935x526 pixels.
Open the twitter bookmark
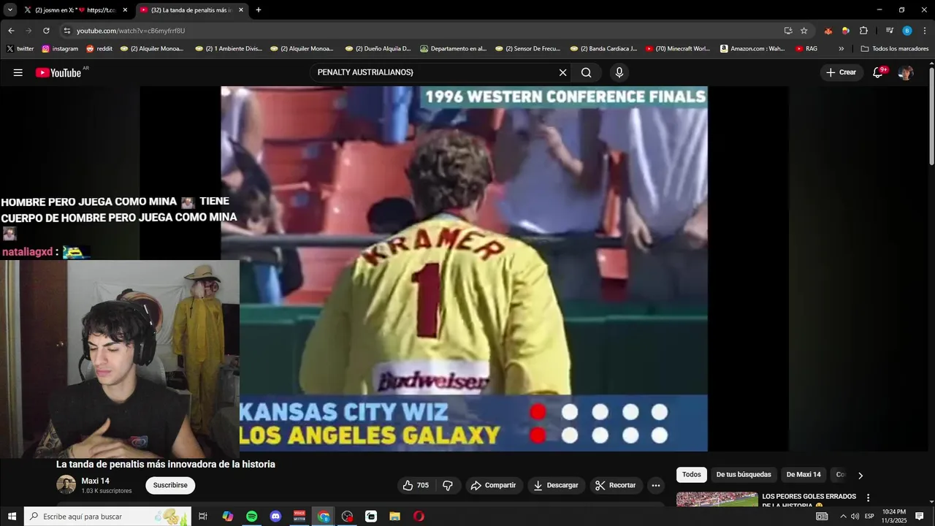point(20,49)
